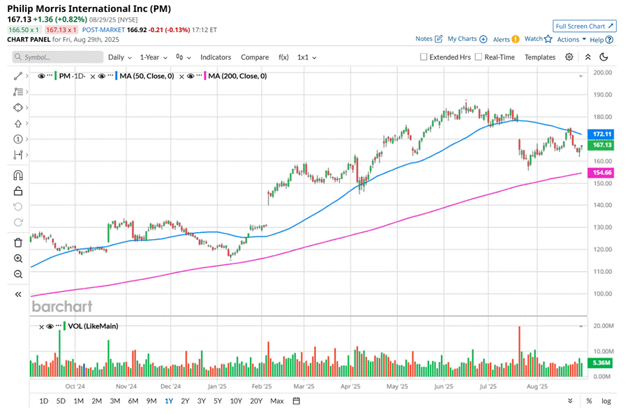Hide the MA 200 line
Screen dimensions: 630x414
click(x=190, y=76)
